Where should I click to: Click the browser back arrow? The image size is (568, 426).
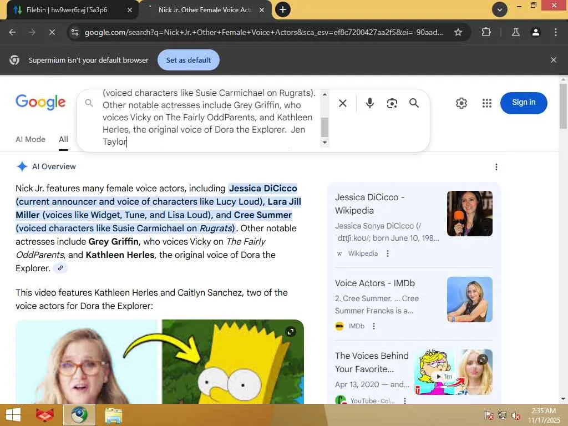[x=12, y=32]
